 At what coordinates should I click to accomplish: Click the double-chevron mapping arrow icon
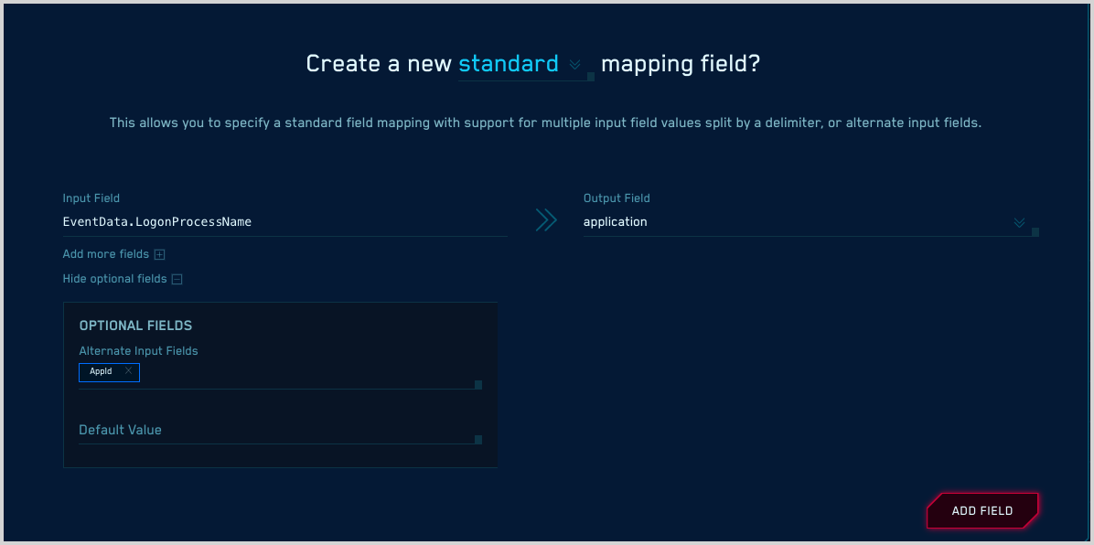[x=546, y=219]
